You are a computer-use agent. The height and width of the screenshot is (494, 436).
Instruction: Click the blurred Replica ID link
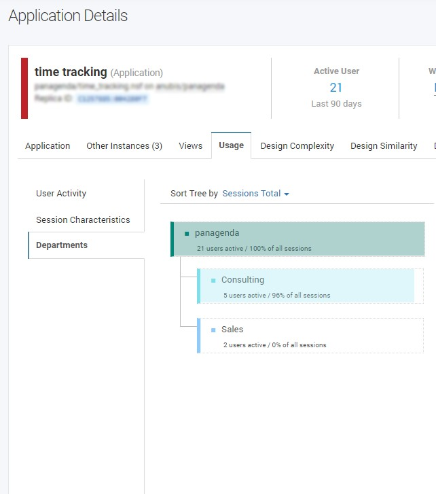(x=112, y=99)
